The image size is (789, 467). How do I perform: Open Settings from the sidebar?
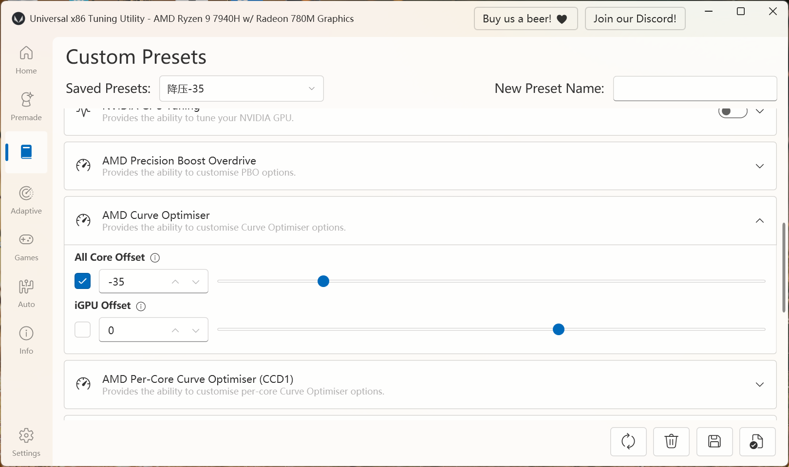coord(26,442)
